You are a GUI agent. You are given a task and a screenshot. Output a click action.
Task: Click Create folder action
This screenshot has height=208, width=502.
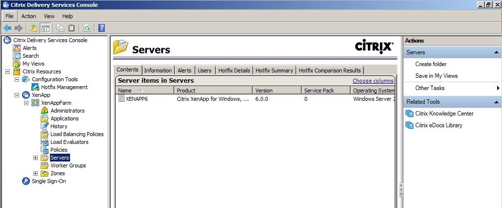[431, 64]
